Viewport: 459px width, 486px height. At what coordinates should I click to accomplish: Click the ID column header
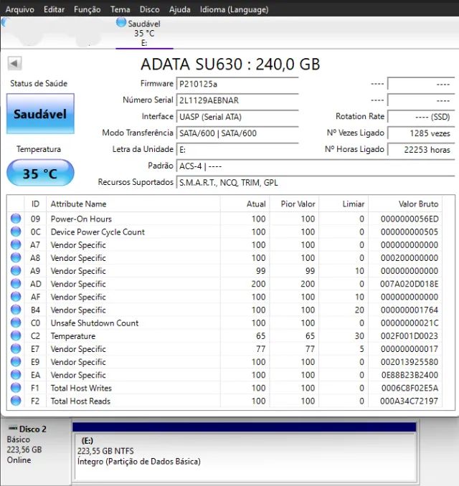click(x=35, y=204)
